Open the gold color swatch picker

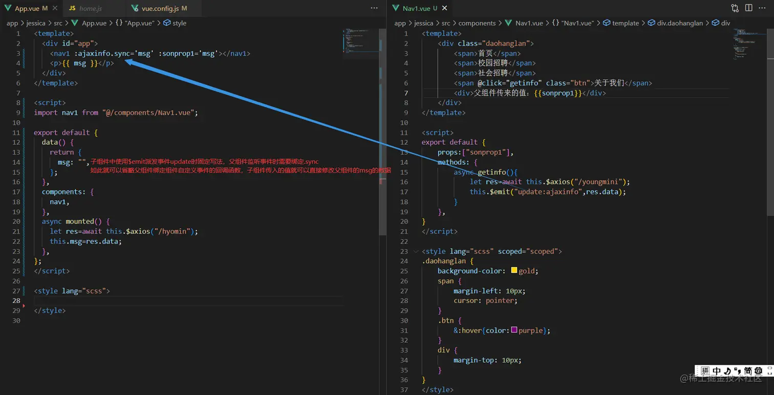tap(514, 270)
